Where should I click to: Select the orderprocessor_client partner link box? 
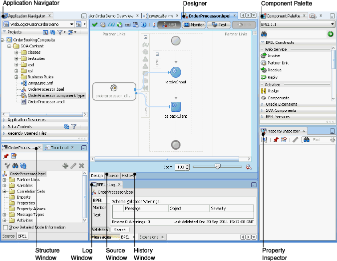[114, 91]
